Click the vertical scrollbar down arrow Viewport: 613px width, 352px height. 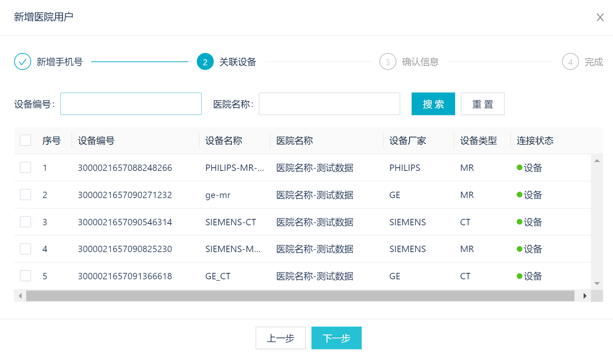(597, 283)
